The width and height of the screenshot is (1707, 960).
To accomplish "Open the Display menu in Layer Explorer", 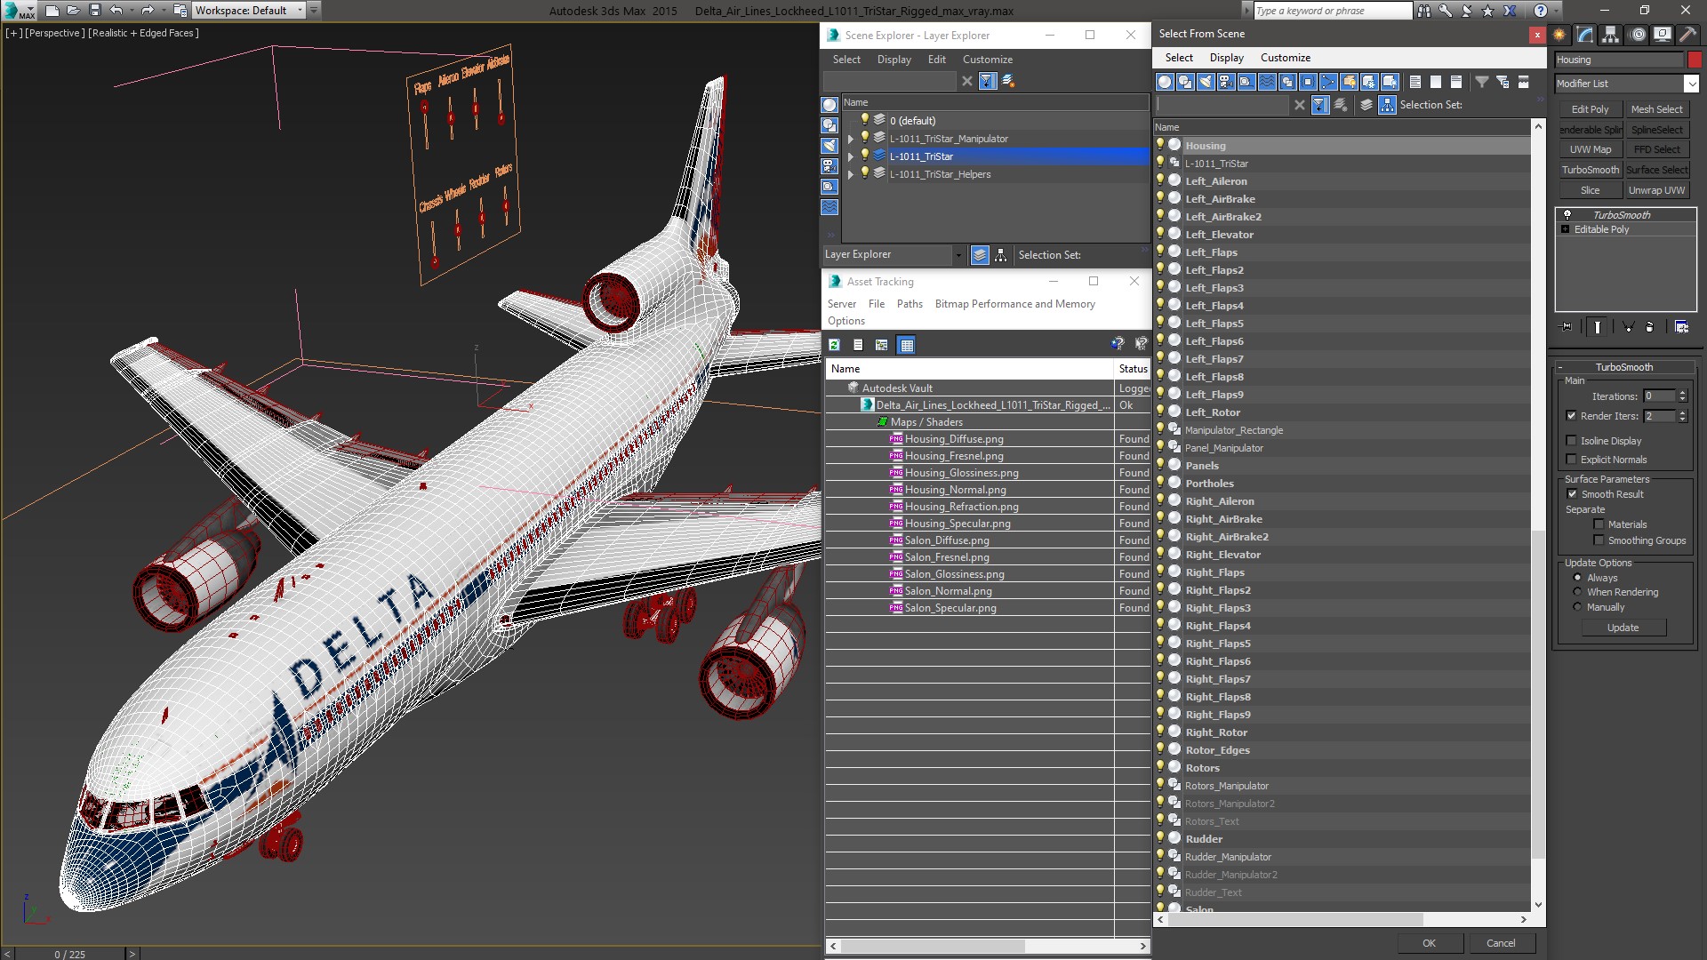I will coord(894,59).
